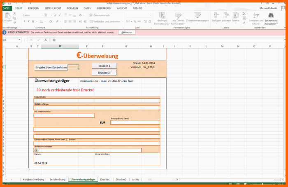Screen dimensions: 288x187
Task: Decrease font size with the smaller A icon
Action: pyautogui.click(x=60, y=15)
